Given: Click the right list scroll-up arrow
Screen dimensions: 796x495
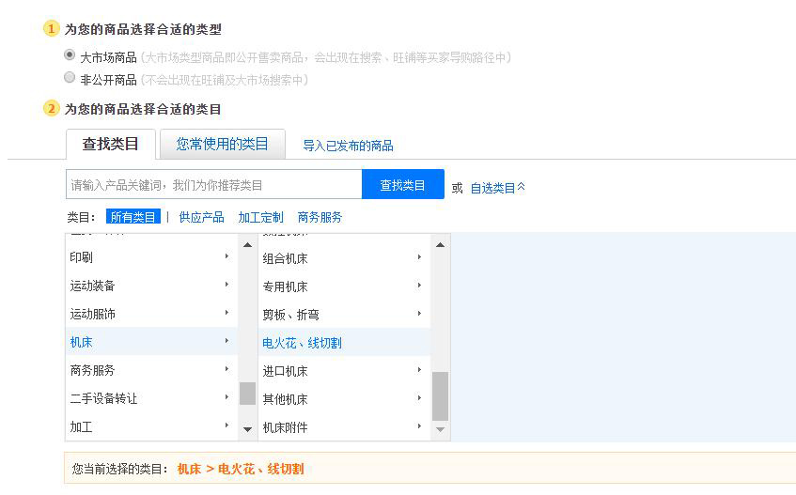Looking at the screenshot, I should (x=440, y=245).
